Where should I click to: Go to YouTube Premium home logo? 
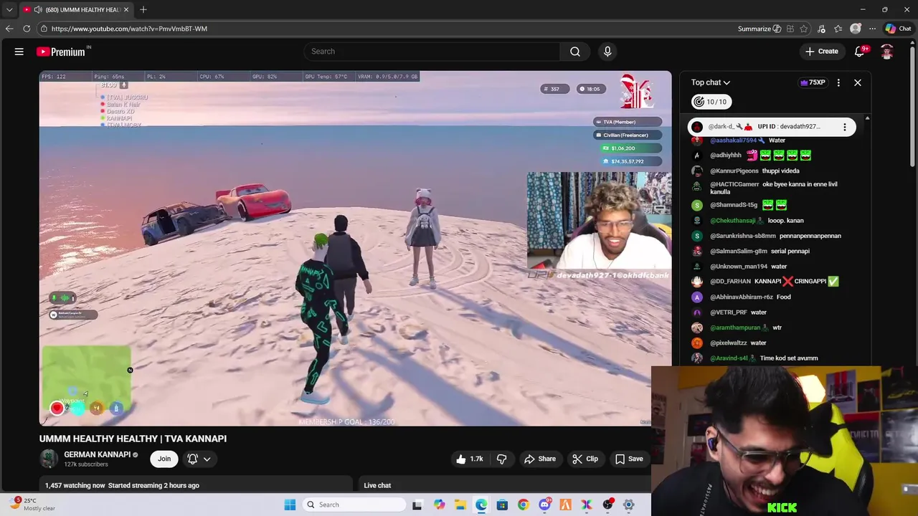(x=61, y=52)
